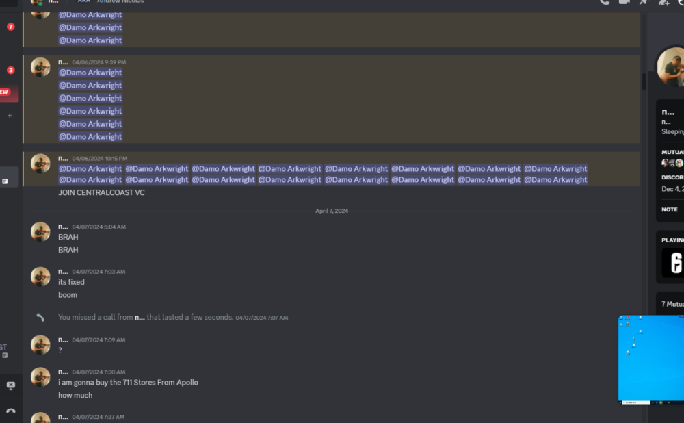The width and height of the screenshot is (684, 423).
Task: Start a voice call from the header
Action: [605, 2]
